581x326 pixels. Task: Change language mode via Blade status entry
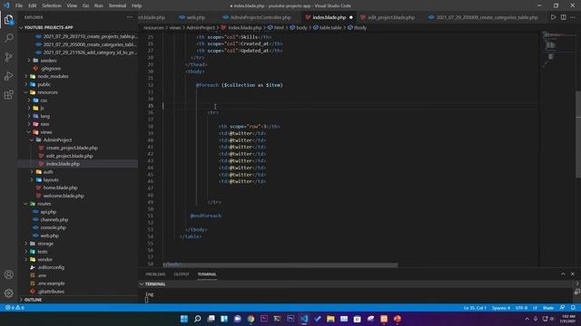(548, 308)
